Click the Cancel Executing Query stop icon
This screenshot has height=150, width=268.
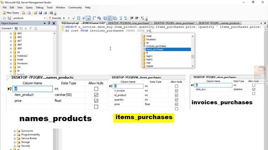pyautogui.click(x=69, y=18)
